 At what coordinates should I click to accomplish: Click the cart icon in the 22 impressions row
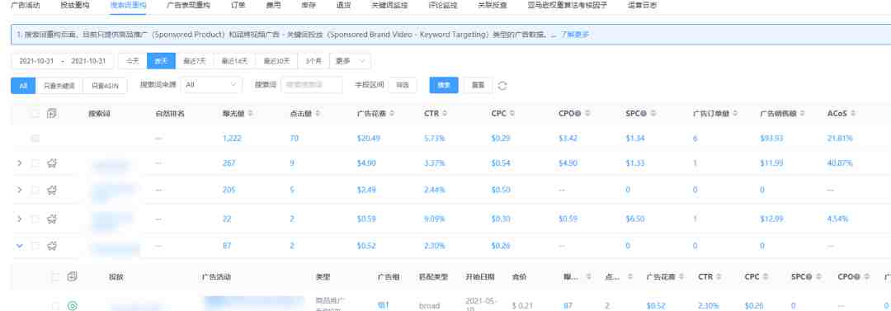52,219
